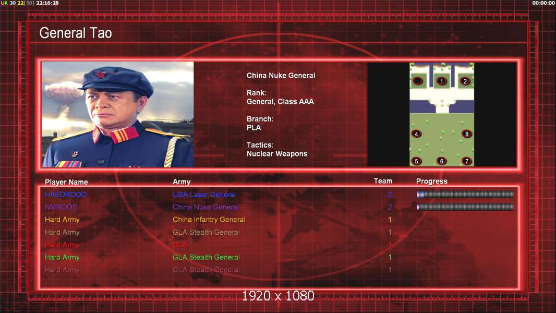Click the green team number 1
The width and height of the screenshot is (556, 313).
390,257
